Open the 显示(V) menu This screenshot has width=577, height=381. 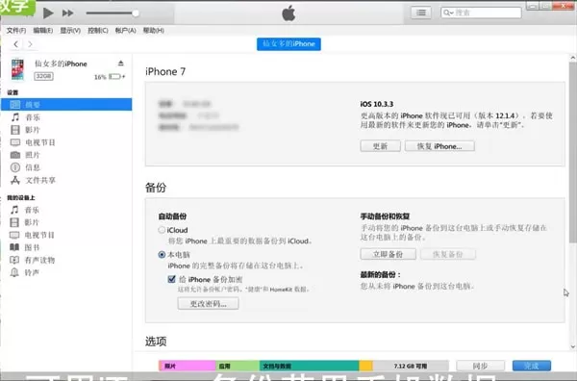70,30
